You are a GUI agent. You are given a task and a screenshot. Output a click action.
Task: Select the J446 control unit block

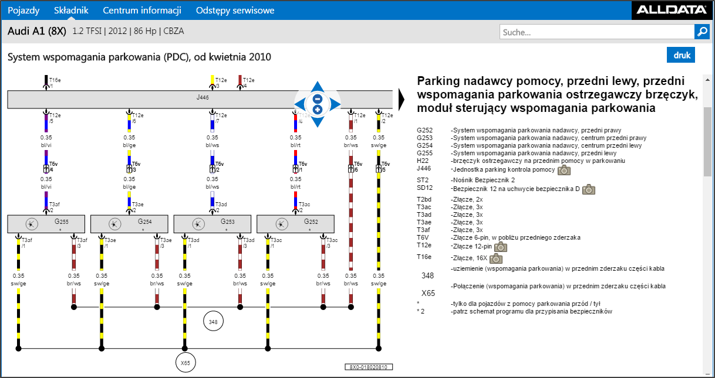tap(200, 99)
